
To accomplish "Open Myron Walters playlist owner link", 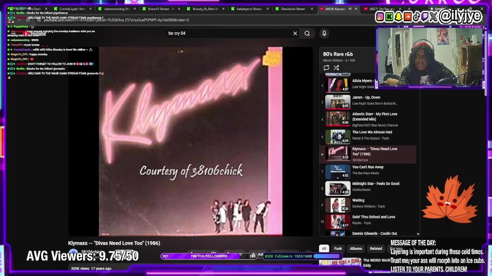I will point(333,61).
